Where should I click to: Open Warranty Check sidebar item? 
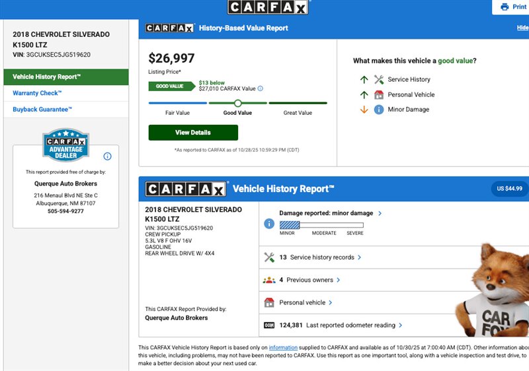pyautogui.click(x=37, y=93)
